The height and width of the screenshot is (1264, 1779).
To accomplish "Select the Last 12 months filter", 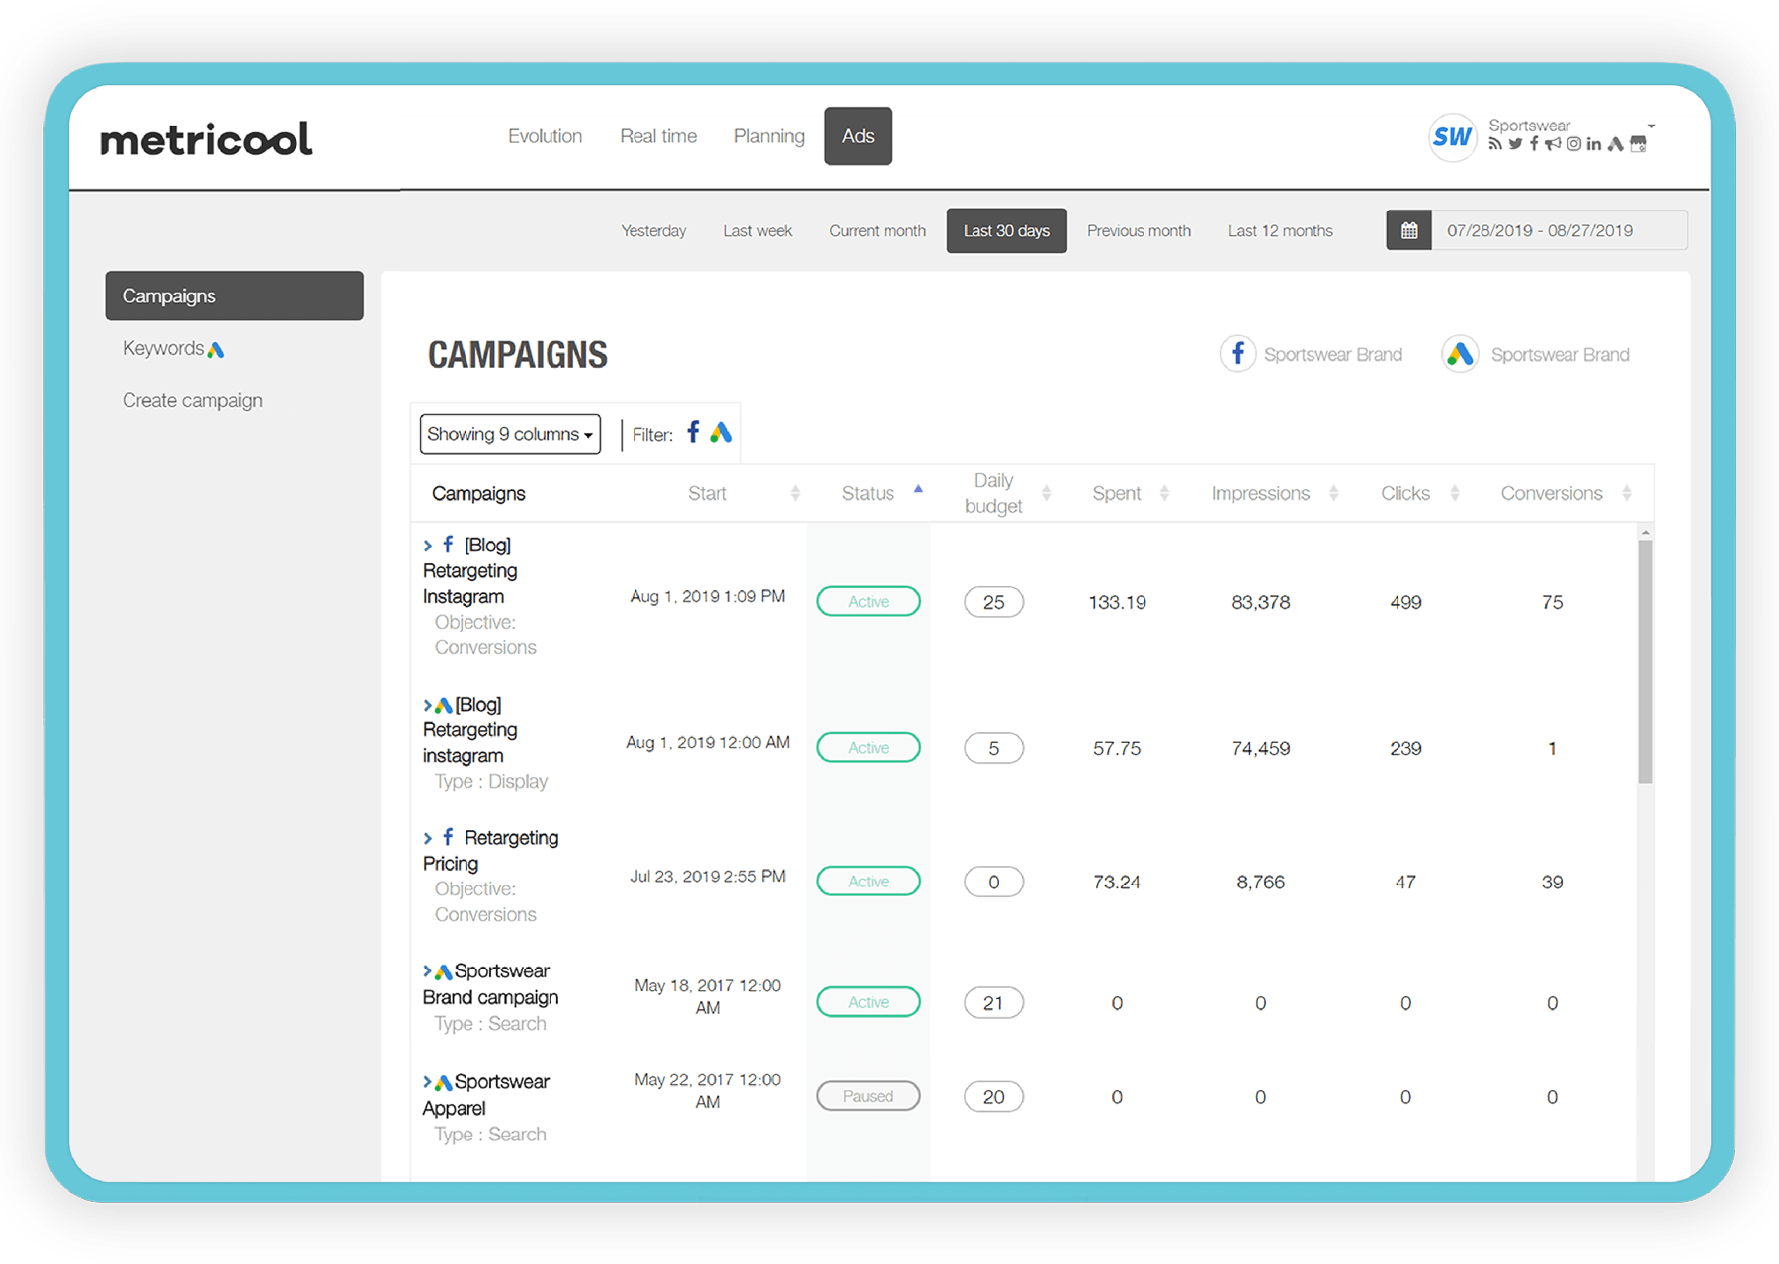I will [x=1280, y=230].
